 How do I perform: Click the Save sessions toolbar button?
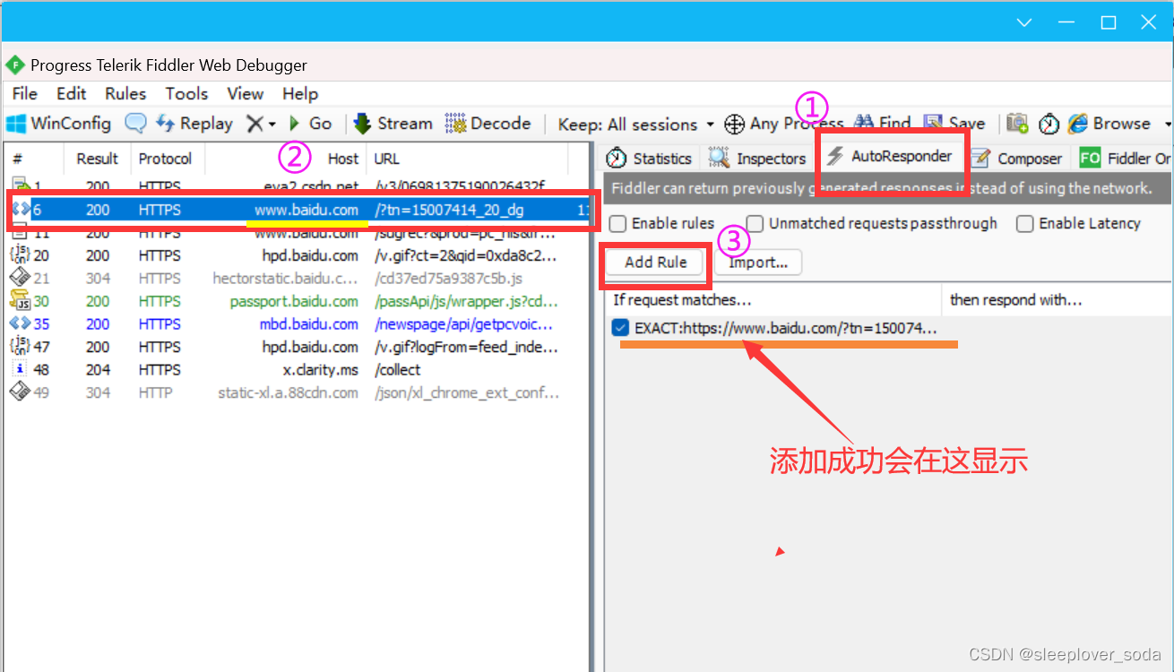954,124
